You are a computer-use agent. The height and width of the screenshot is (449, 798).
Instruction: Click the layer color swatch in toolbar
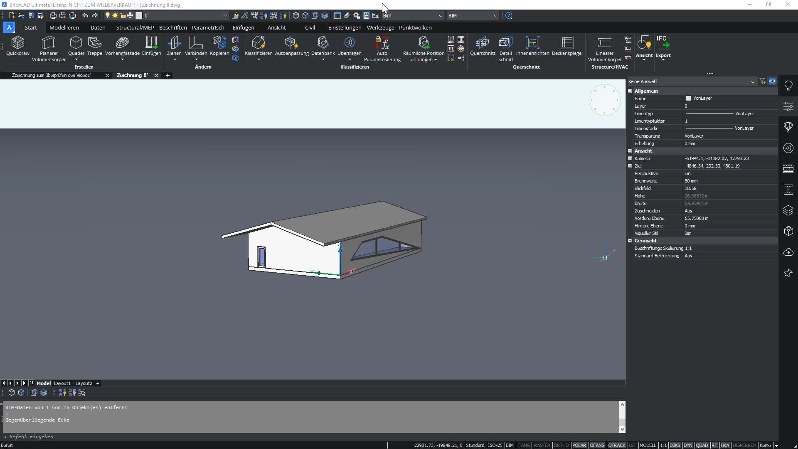[139, 15]
